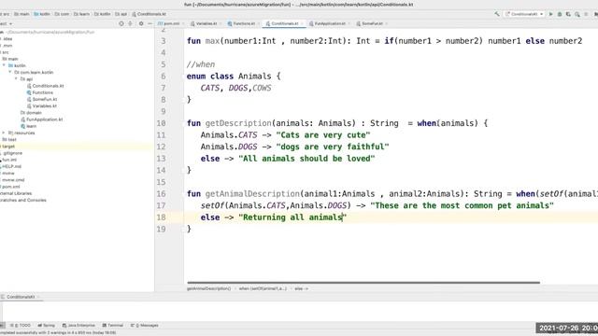This screenshot has width=598, height=336.
Task: Click the when (setOf(animal1,a...) breadcrumb
Action: tap(263, 288)
